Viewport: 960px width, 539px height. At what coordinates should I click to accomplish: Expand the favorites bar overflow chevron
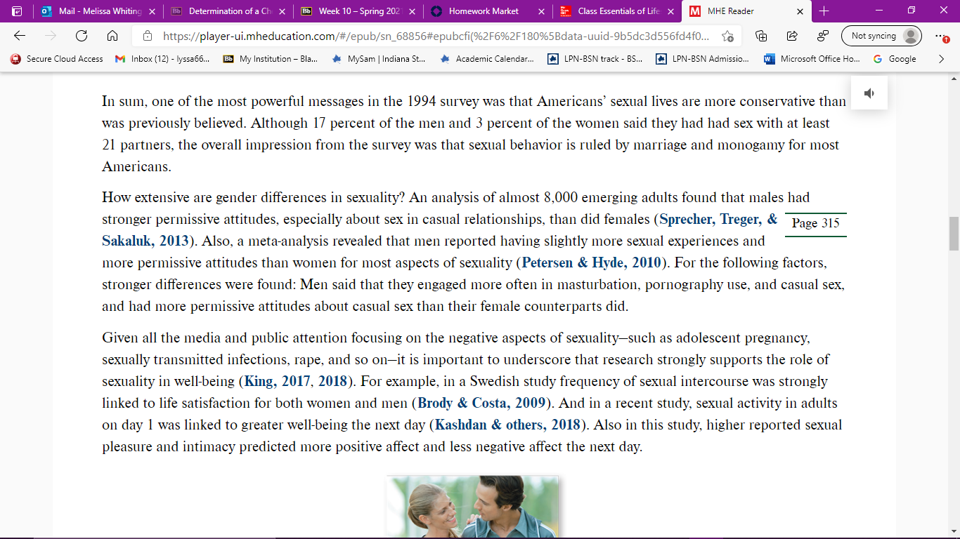pyautogui.click(x=942, y=59)
